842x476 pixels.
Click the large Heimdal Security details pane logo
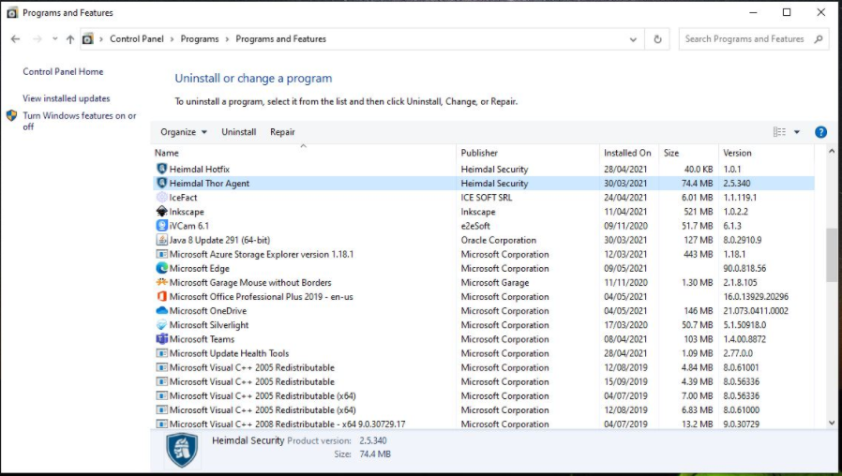tap(182, 450)
